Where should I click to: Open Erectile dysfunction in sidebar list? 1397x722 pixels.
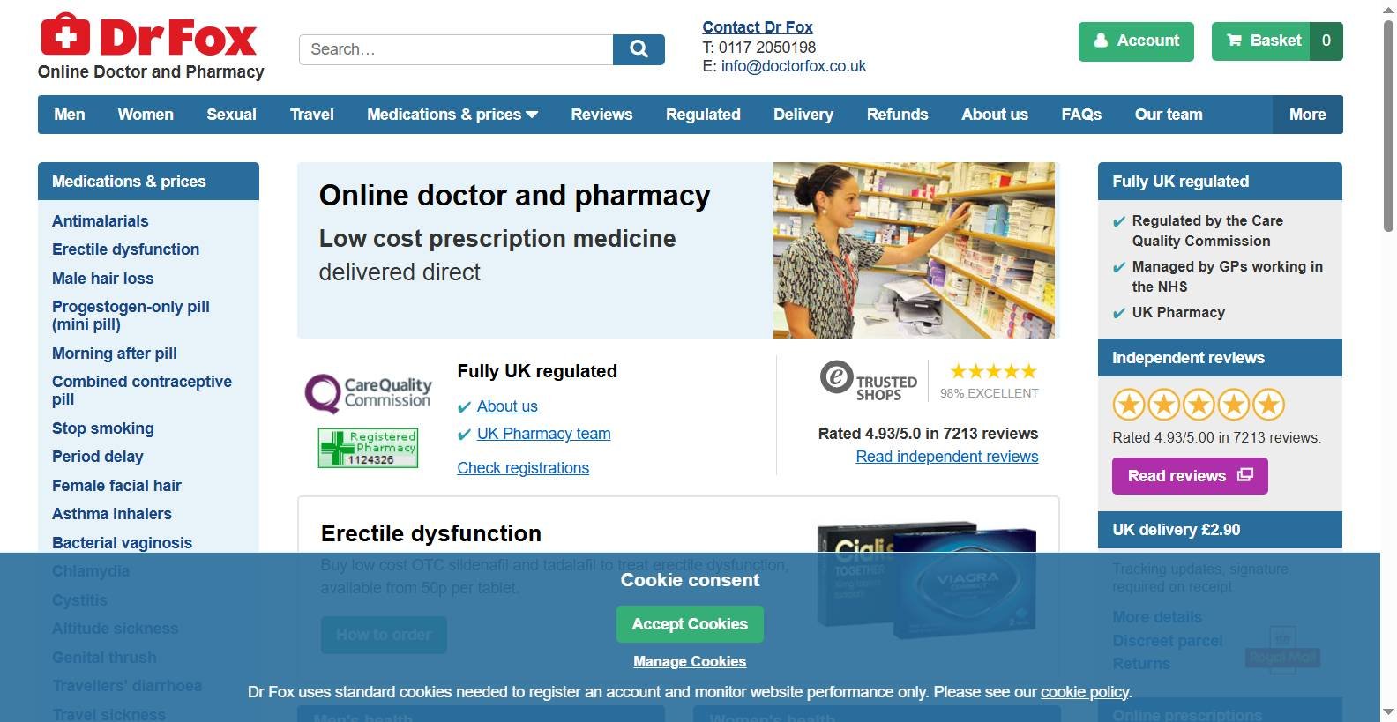coord(125,249)
